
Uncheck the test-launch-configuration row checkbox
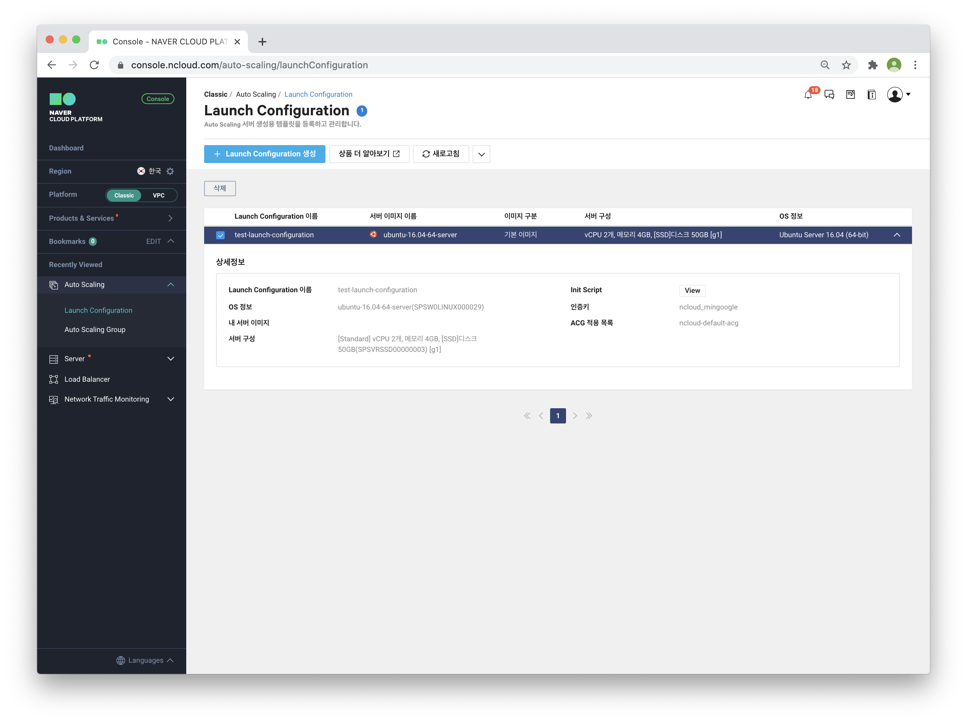220,235
